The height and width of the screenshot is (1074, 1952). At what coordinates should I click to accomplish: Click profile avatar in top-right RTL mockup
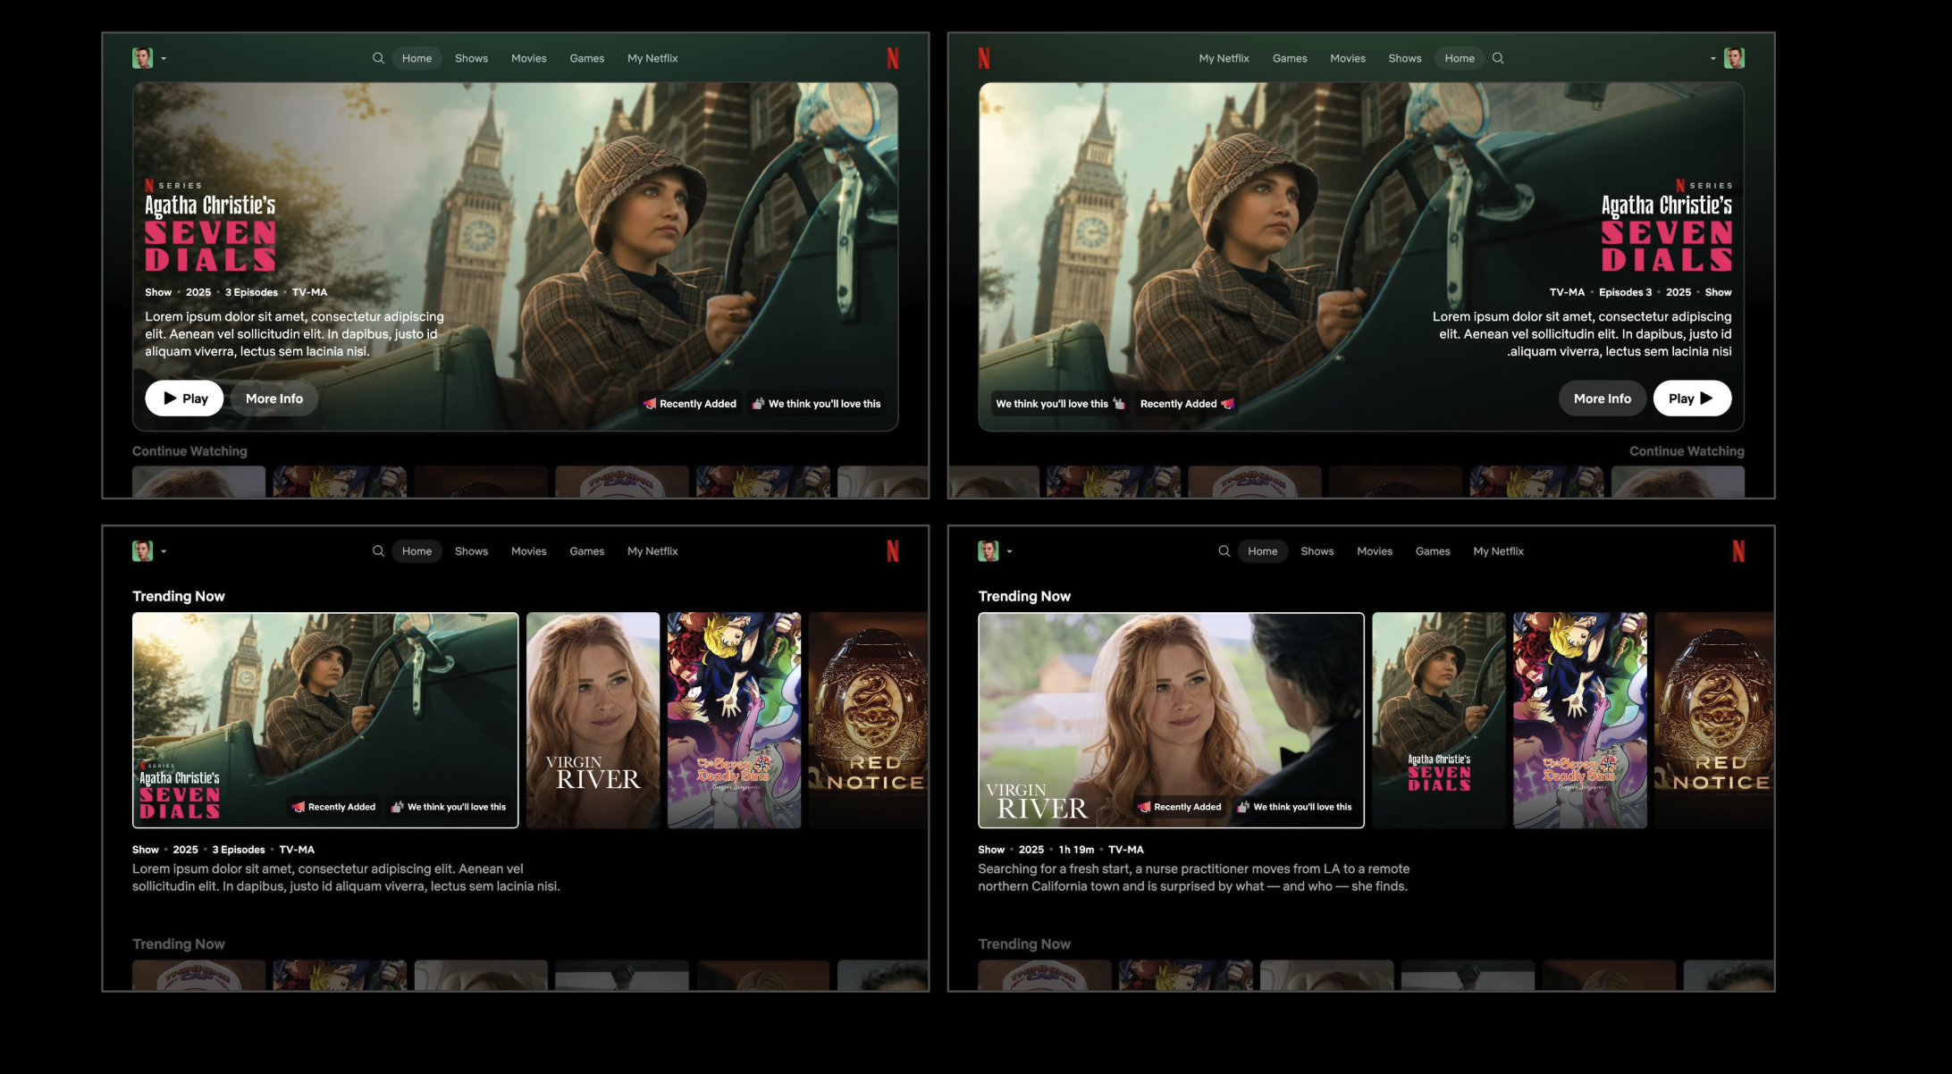[1734, 58]
